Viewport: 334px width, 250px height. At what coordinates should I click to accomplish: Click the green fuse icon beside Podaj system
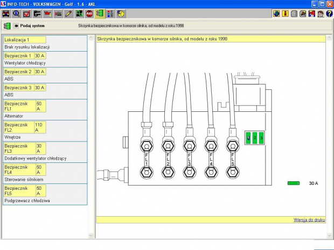click(x=7, y=26)
